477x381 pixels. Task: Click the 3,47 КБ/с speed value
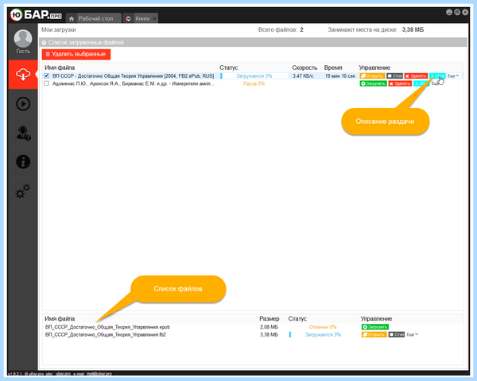point(303,75)
